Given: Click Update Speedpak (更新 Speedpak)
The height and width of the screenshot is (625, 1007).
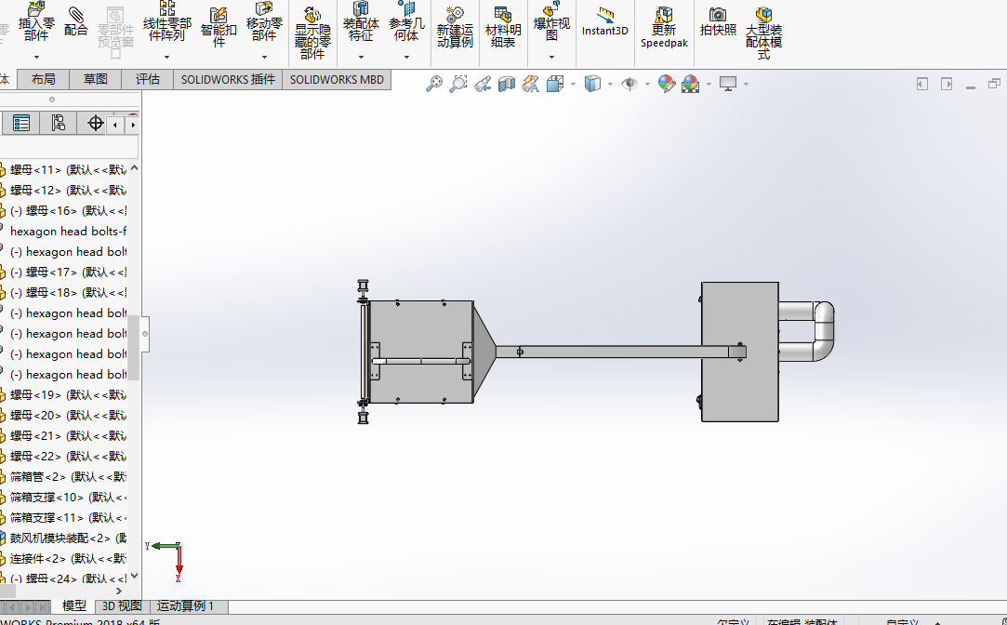Looking at the screenshot, I should pyautogui.click(x=664, y=27).
